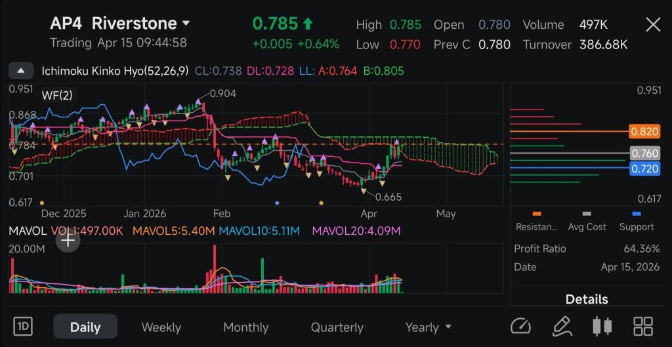Tap the orange Resistance legend swatch
The image size is (672, 347).
(x=537, y=213)
